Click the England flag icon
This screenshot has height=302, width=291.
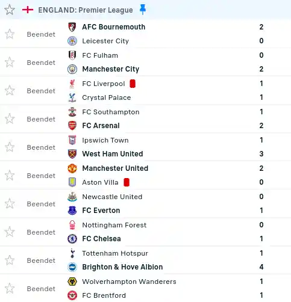28,10
